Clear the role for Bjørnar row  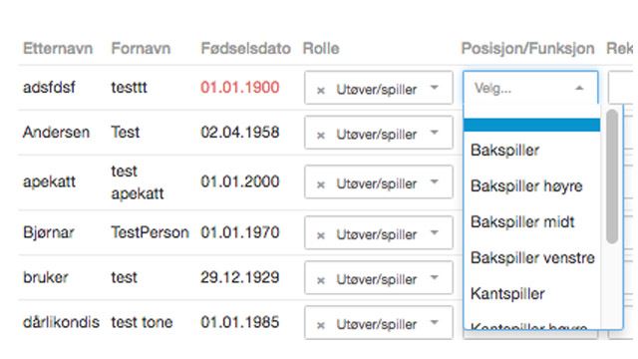[x=321, y=235]
